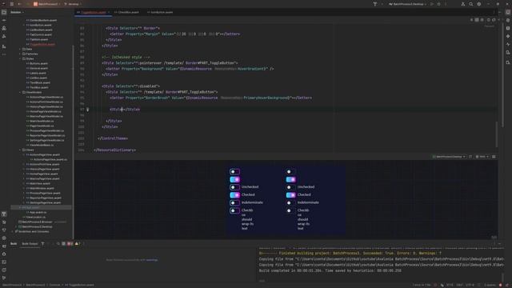Switch to ToggleButton.axaml tab

coord(94,12)
